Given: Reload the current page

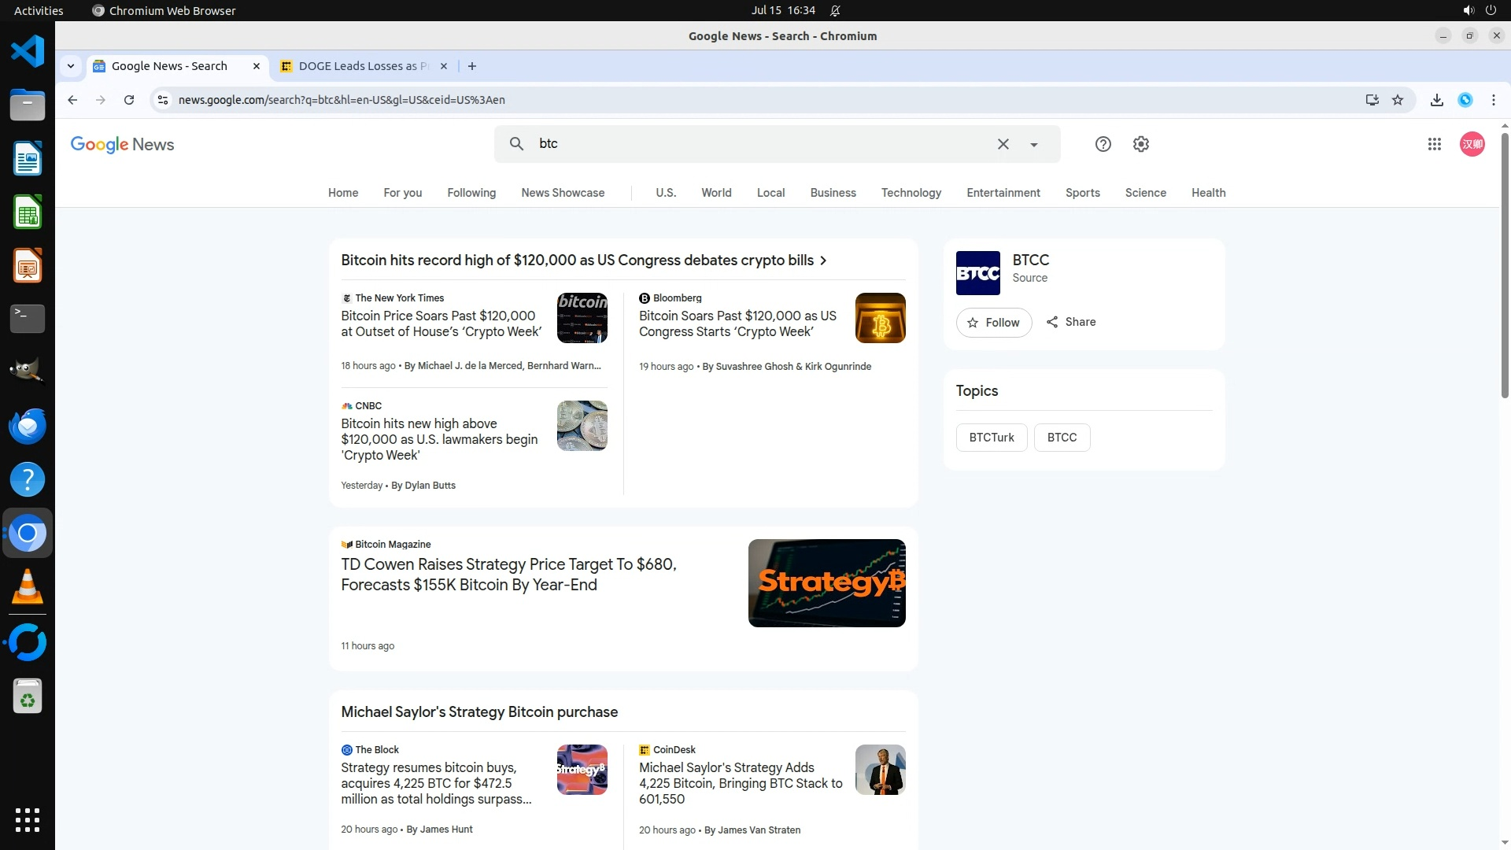Looking at the screenshot, I should [129, 100].
